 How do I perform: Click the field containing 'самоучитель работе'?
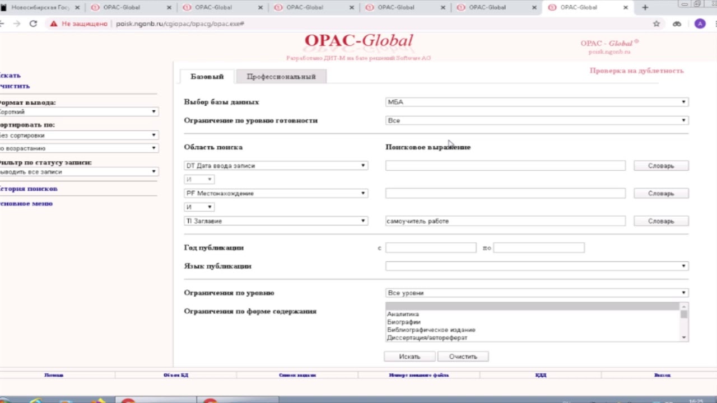[x=505, y=221]
